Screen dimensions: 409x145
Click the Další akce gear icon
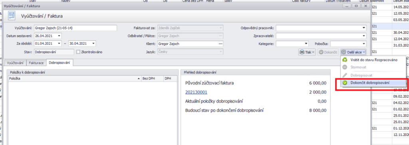coord(344,52)
